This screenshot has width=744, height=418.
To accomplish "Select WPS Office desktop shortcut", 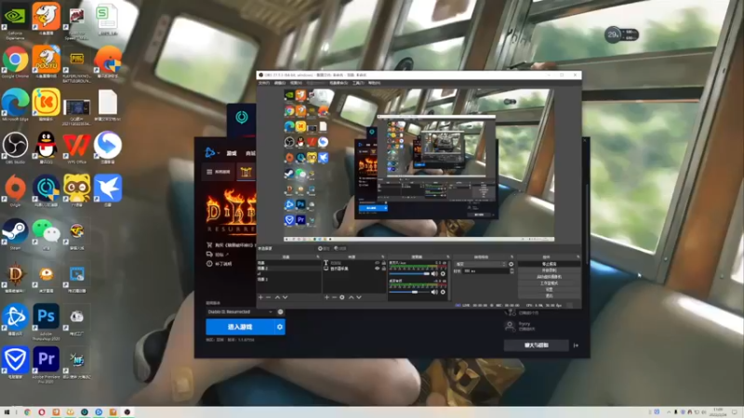I will [x=77, y=148].
